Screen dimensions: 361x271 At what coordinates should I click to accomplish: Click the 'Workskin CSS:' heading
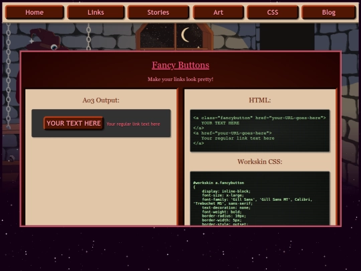[259, 161]
